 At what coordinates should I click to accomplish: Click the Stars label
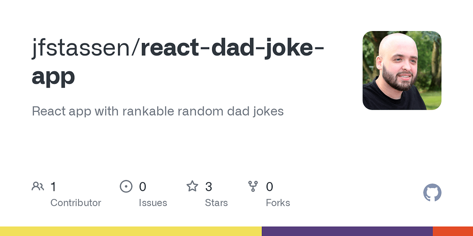pyautogui.click(x=216, y=203)
